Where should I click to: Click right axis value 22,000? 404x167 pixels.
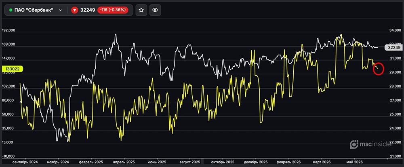click(395, 142)
